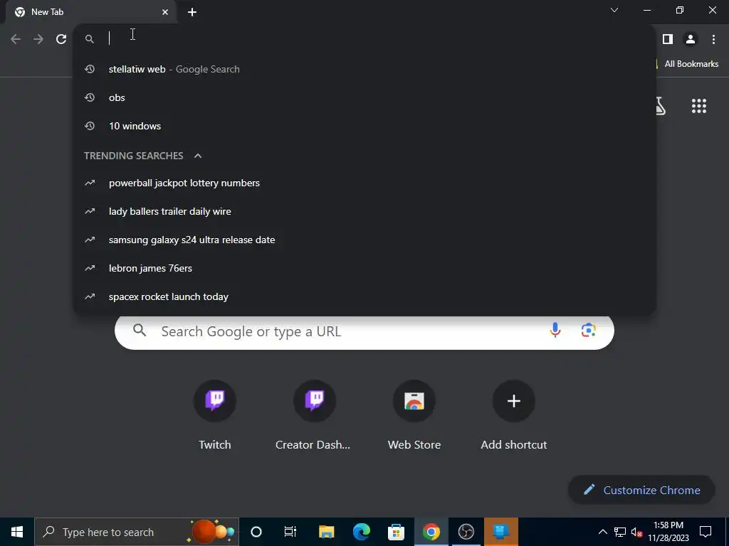The width and height of the screenshot is (729, 546).
Task: Click the Customize Chrome button
Action: click(641, 490)
